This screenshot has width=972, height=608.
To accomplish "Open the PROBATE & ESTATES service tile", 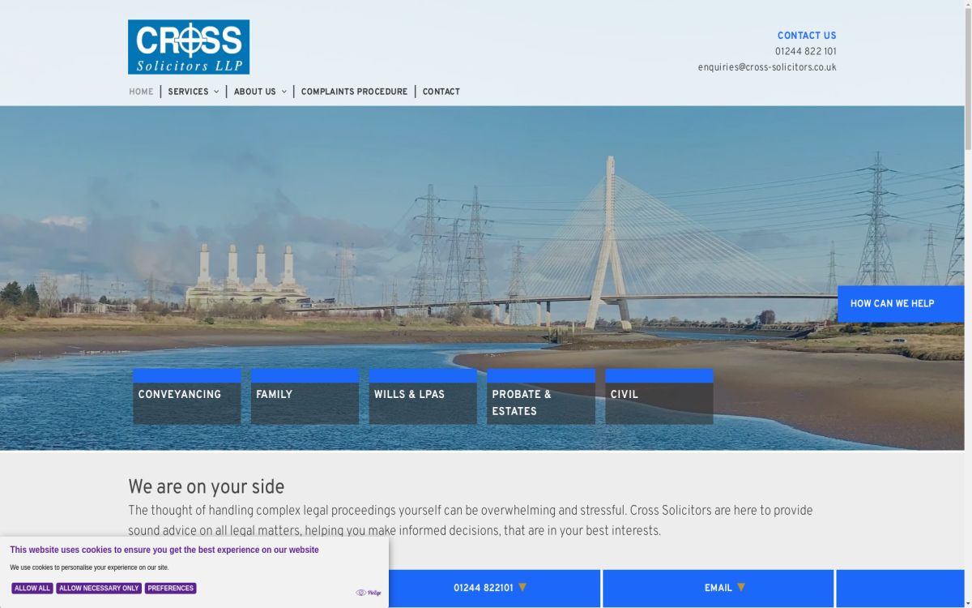I will click(540, 396).
